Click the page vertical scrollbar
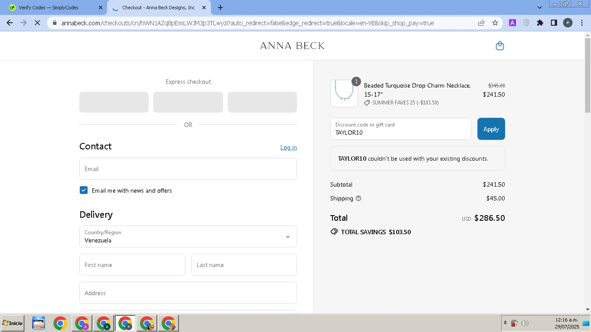The image size is (591, 332). click(587, 75)
